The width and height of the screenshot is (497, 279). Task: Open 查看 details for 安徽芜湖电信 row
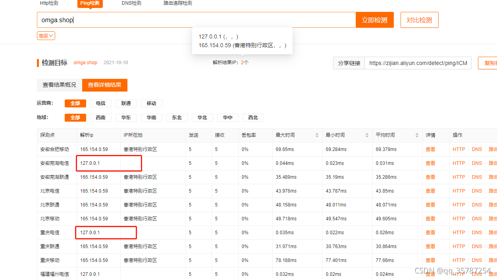[430, 163]
